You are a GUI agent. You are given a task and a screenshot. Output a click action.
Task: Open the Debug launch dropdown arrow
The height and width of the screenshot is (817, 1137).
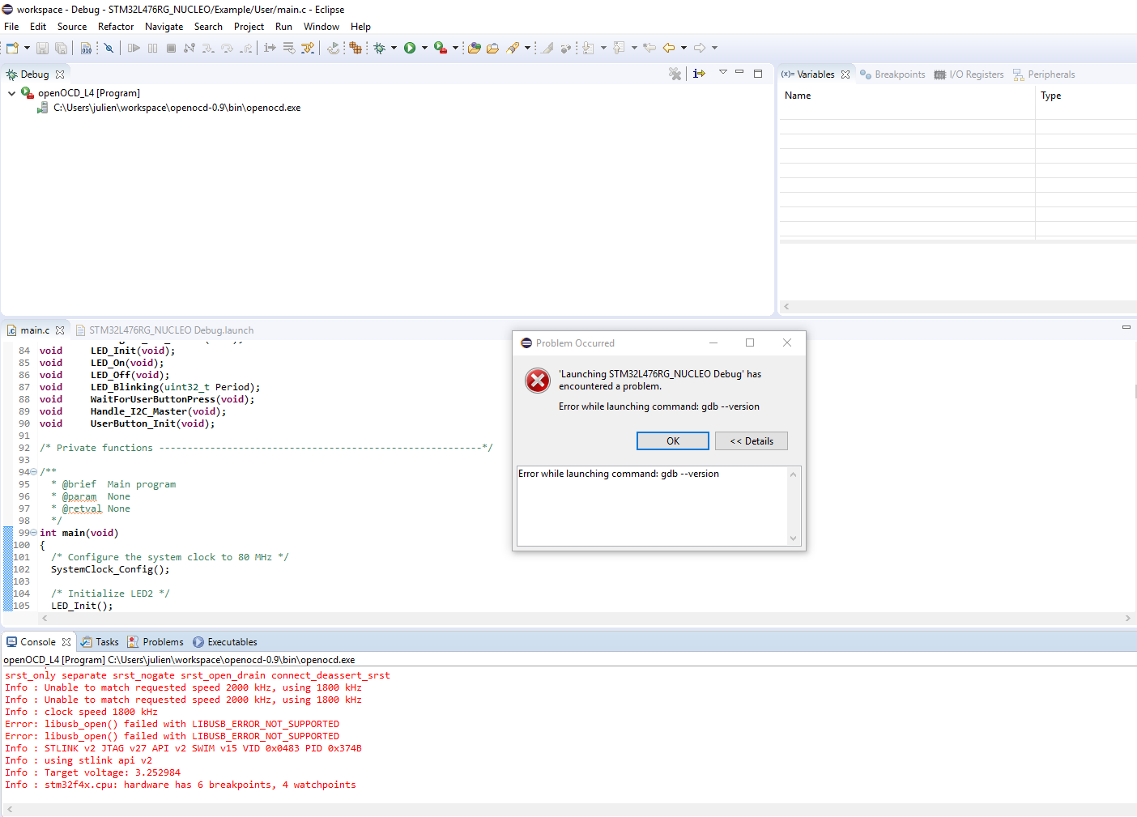(394, 48)
